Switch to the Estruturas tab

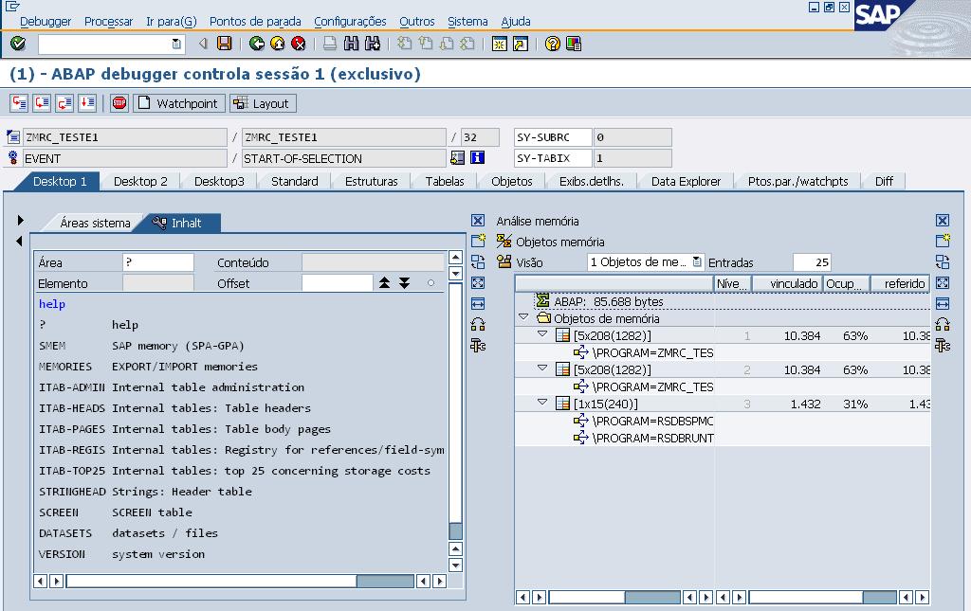point(371,181)
